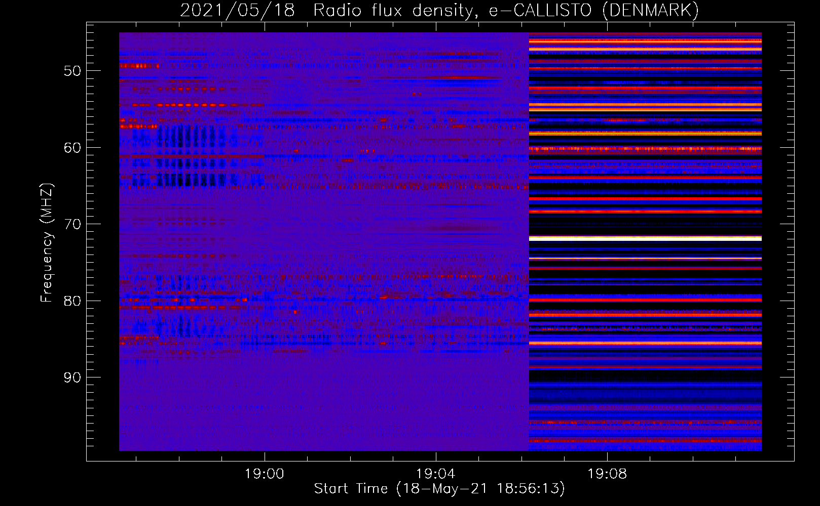Image resolution: width=820 pixels, height=506 pixels.
Task: Click the 70 MHz frequency tick label
Action: [x=72, y=224]
